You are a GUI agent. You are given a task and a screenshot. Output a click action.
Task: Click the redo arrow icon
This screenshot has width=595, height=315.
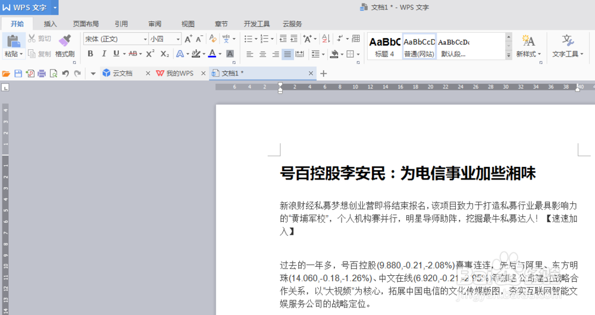click(77, 74)
